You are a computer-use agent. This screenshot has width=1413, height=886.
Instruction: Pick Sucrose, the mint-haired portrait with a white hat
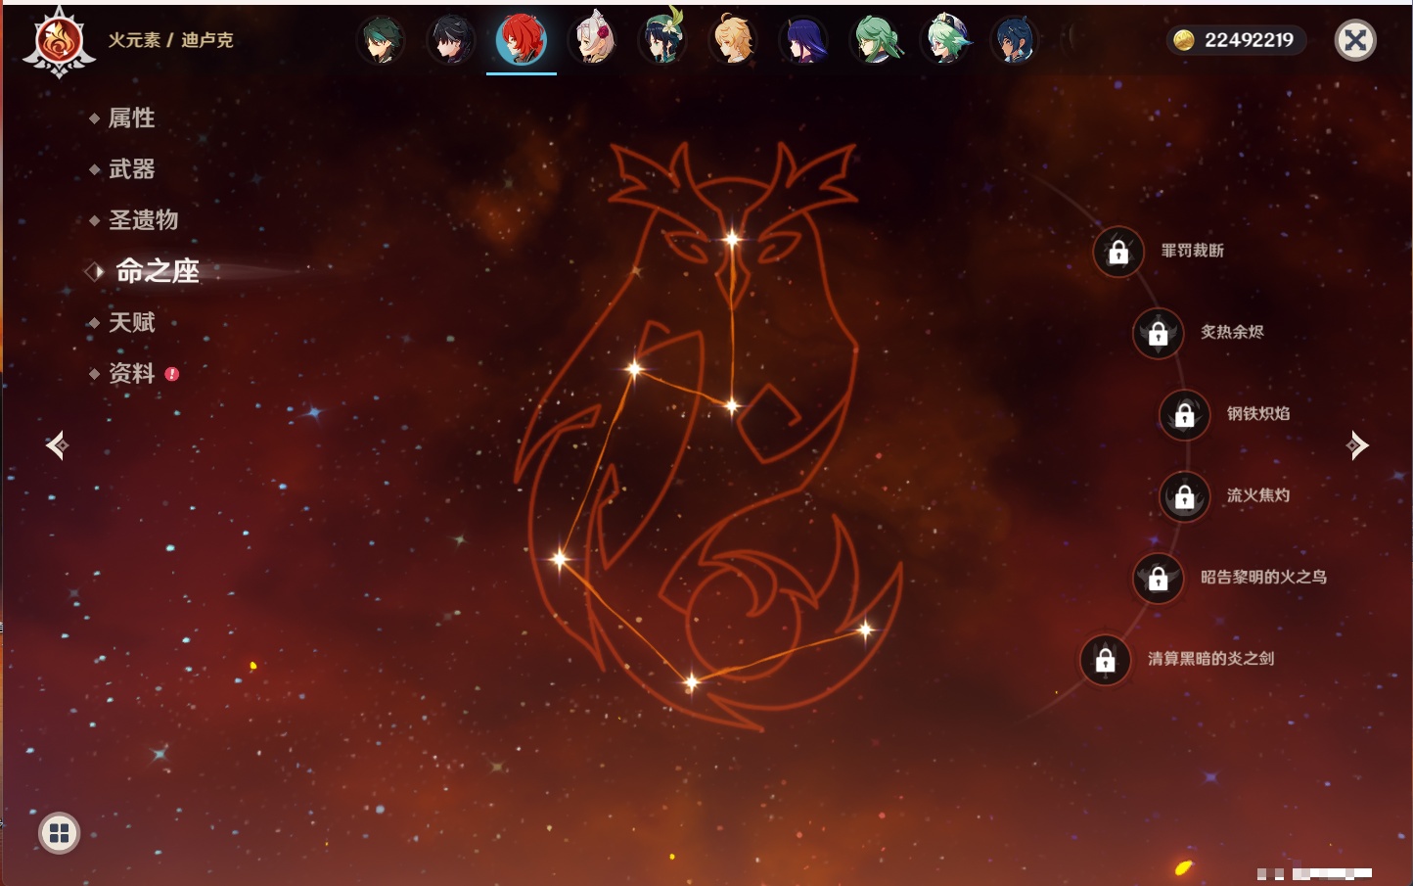tap(945, 40)
